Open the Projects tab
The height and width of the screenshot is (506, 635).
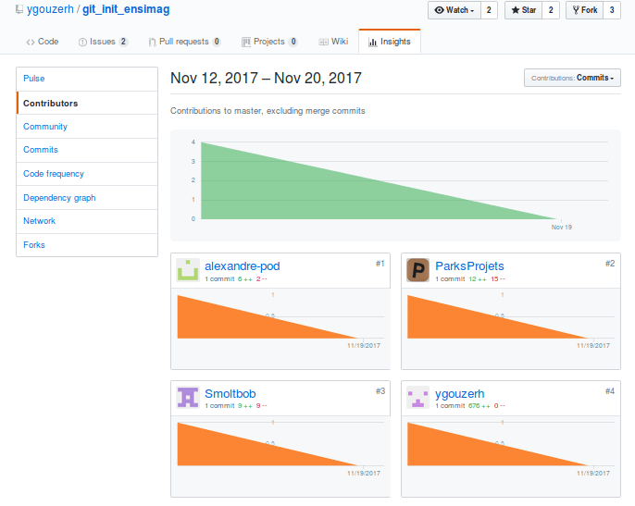click(x=269, y=42)
